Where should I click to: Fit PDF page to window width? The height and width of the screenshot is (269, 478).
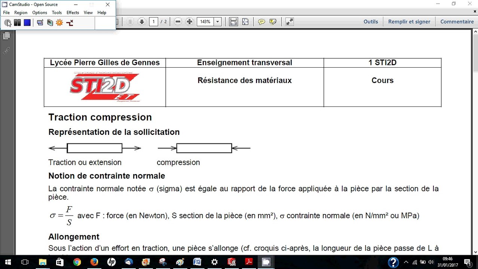(x=233, y=22)
